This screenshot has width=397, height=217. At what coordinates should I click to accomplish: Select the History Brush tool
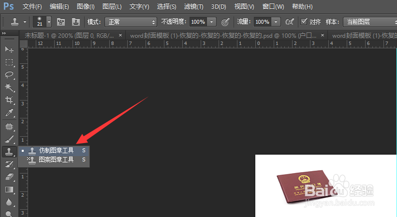(9, 164)
